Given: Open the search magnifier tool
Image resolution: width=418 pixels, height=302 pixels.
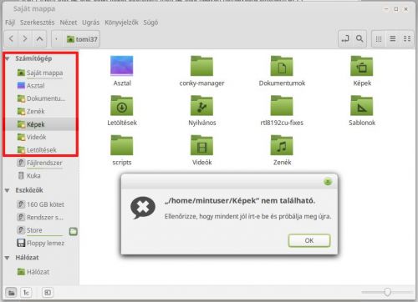Looking at the screenshot, I should [x=359, y=38].
